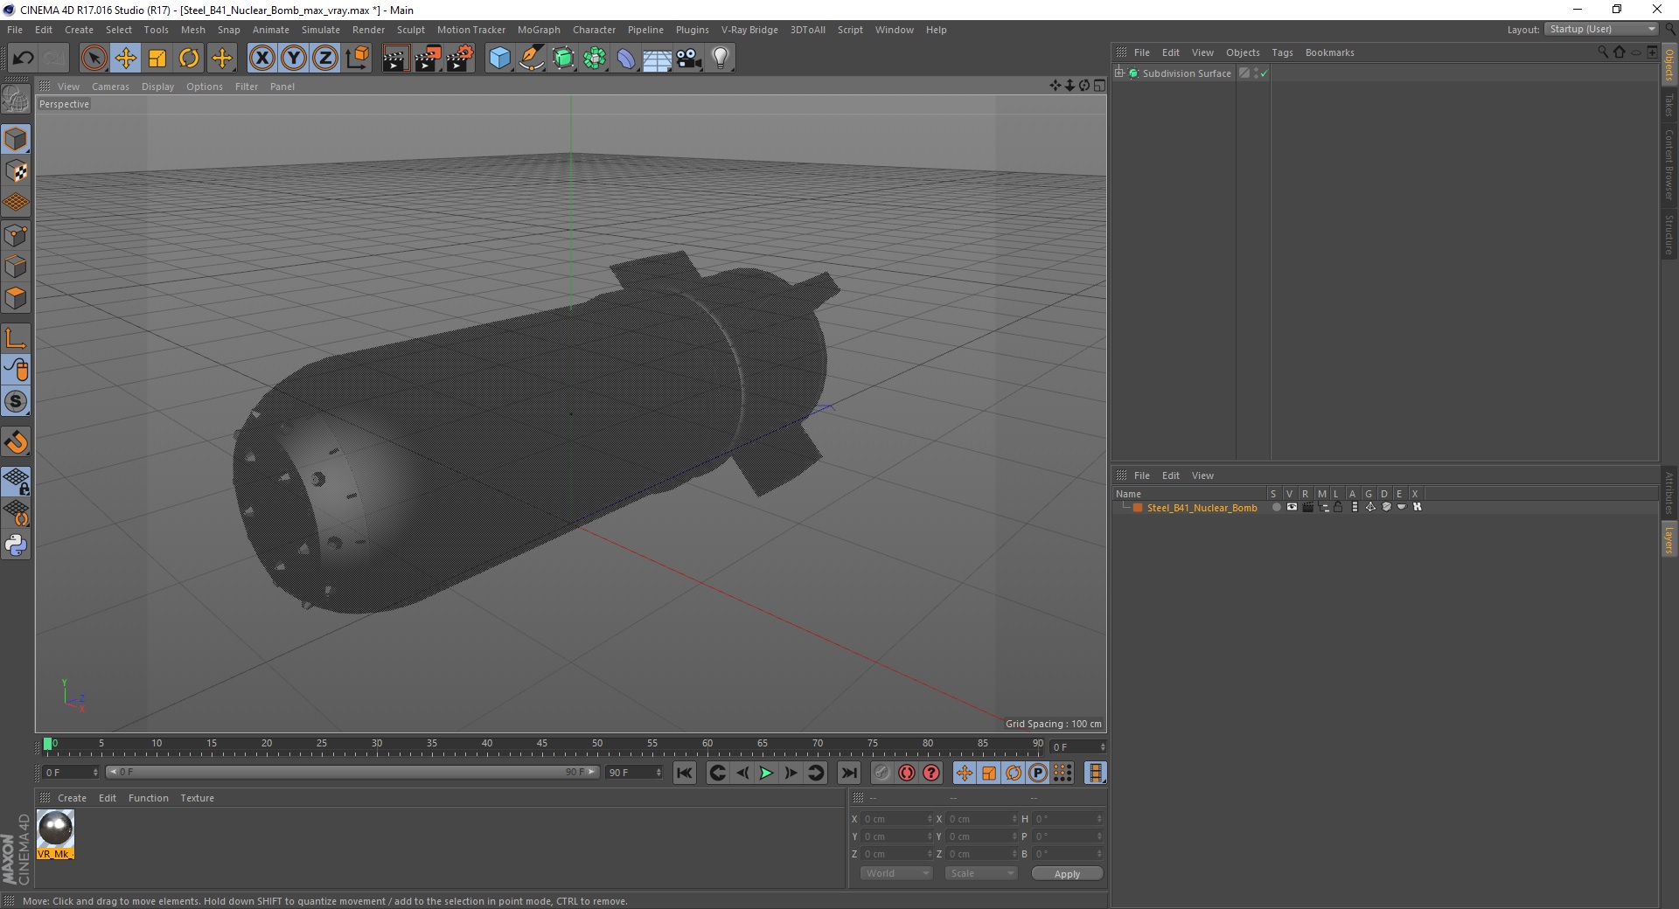
Task: Click Render View clapperboard icon
Action: pyautogui.click(x=395, y=59)
